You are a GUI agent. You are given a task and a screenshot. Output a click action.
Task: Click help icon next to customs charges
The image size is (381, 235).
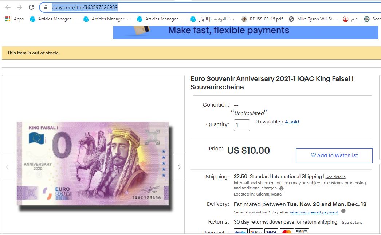click(281, 189)
